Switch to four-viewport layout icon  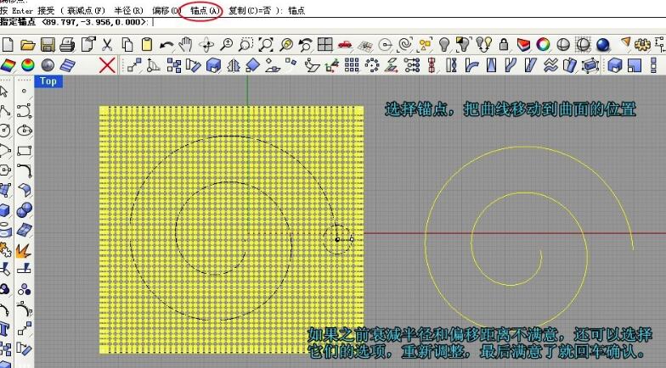[x=325, y=44]
